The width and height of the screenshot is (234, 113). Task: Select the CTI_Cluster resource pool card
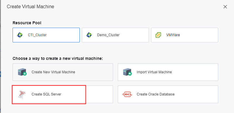tap(46, 35)
